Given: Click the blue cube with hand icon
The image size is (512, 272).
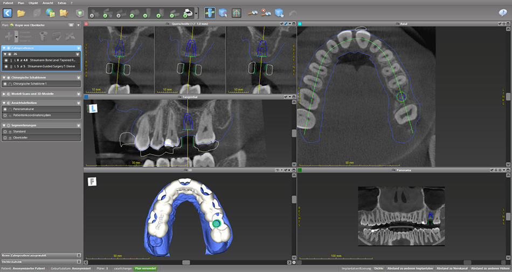Looking at the screenshot, I should tap(280, 13).
